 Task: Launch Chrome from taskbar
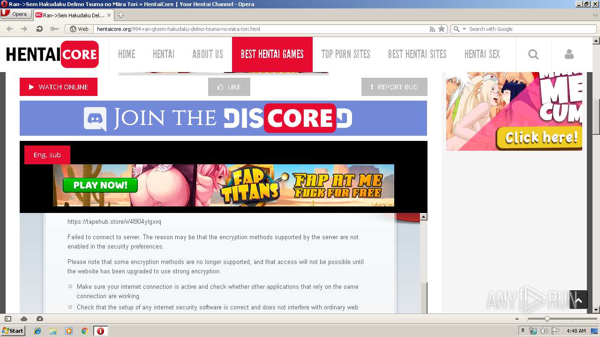[84, 331]
